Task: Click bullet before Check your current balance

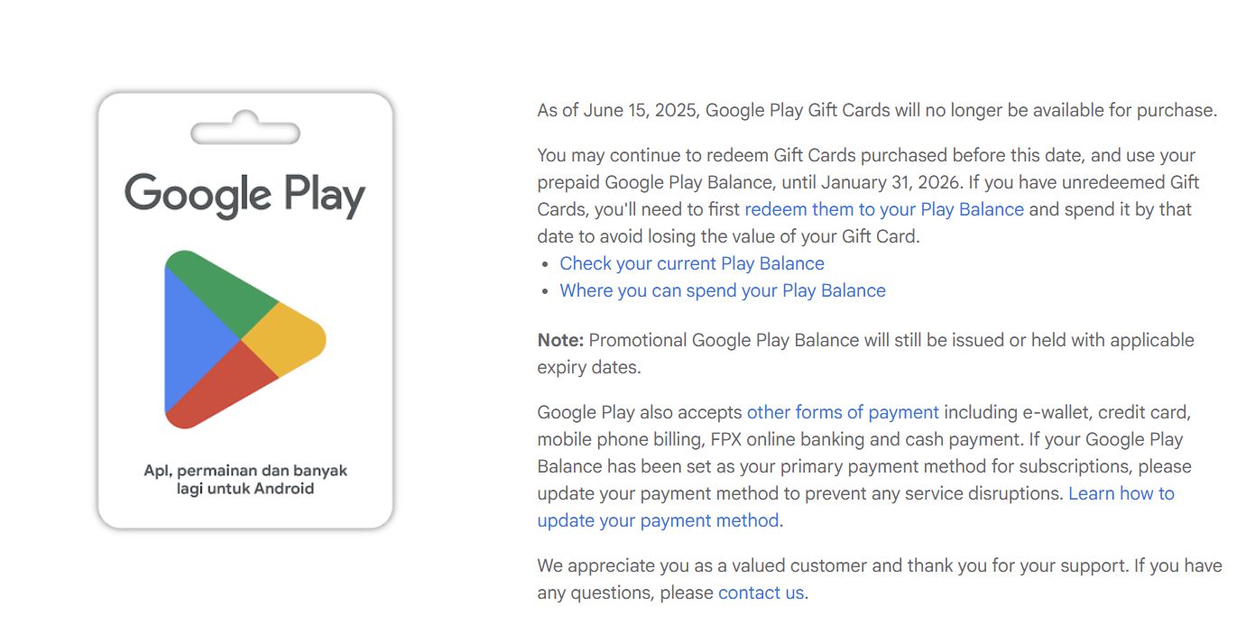Action: point(544,264)
